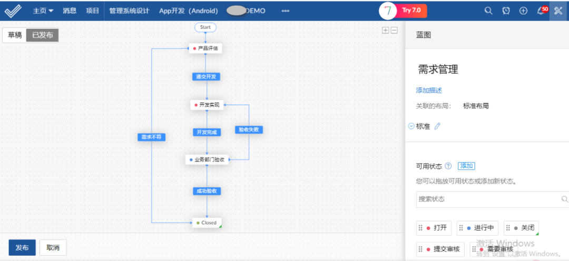Image resolution: width=569 pixels, height=261 pixels.
Task: Select the 打开 available status chip
Action: (x=434, y=228)
